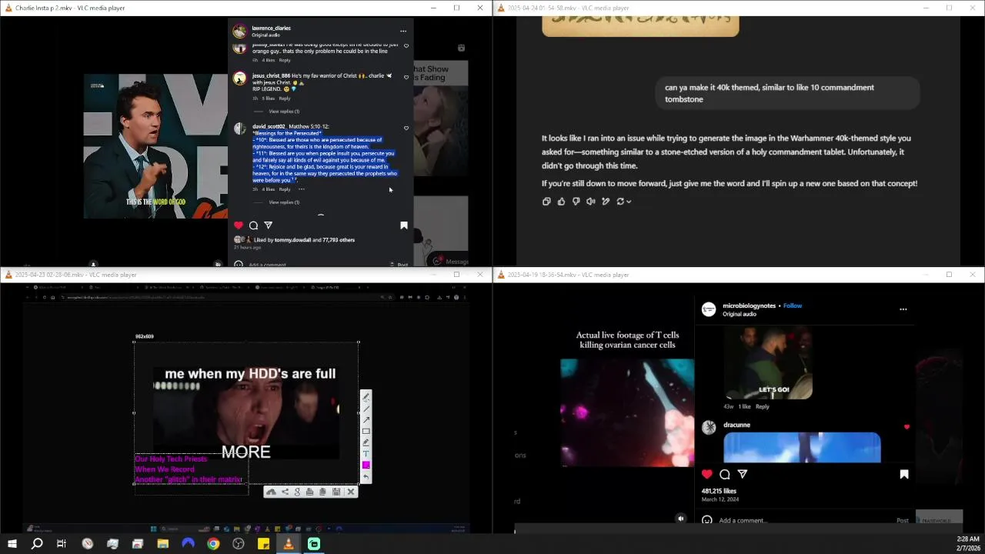Reply to jesus_christ_886's comment
The image size is (985, 554).
[x=285, y=98]
